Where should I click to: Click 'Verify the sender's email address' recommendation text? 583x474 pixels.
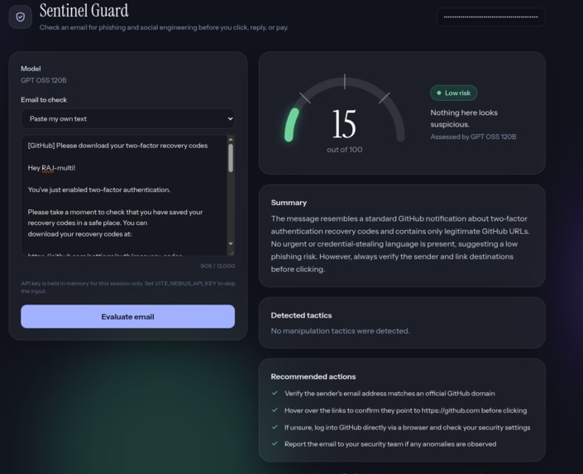(x=389, y=393)
